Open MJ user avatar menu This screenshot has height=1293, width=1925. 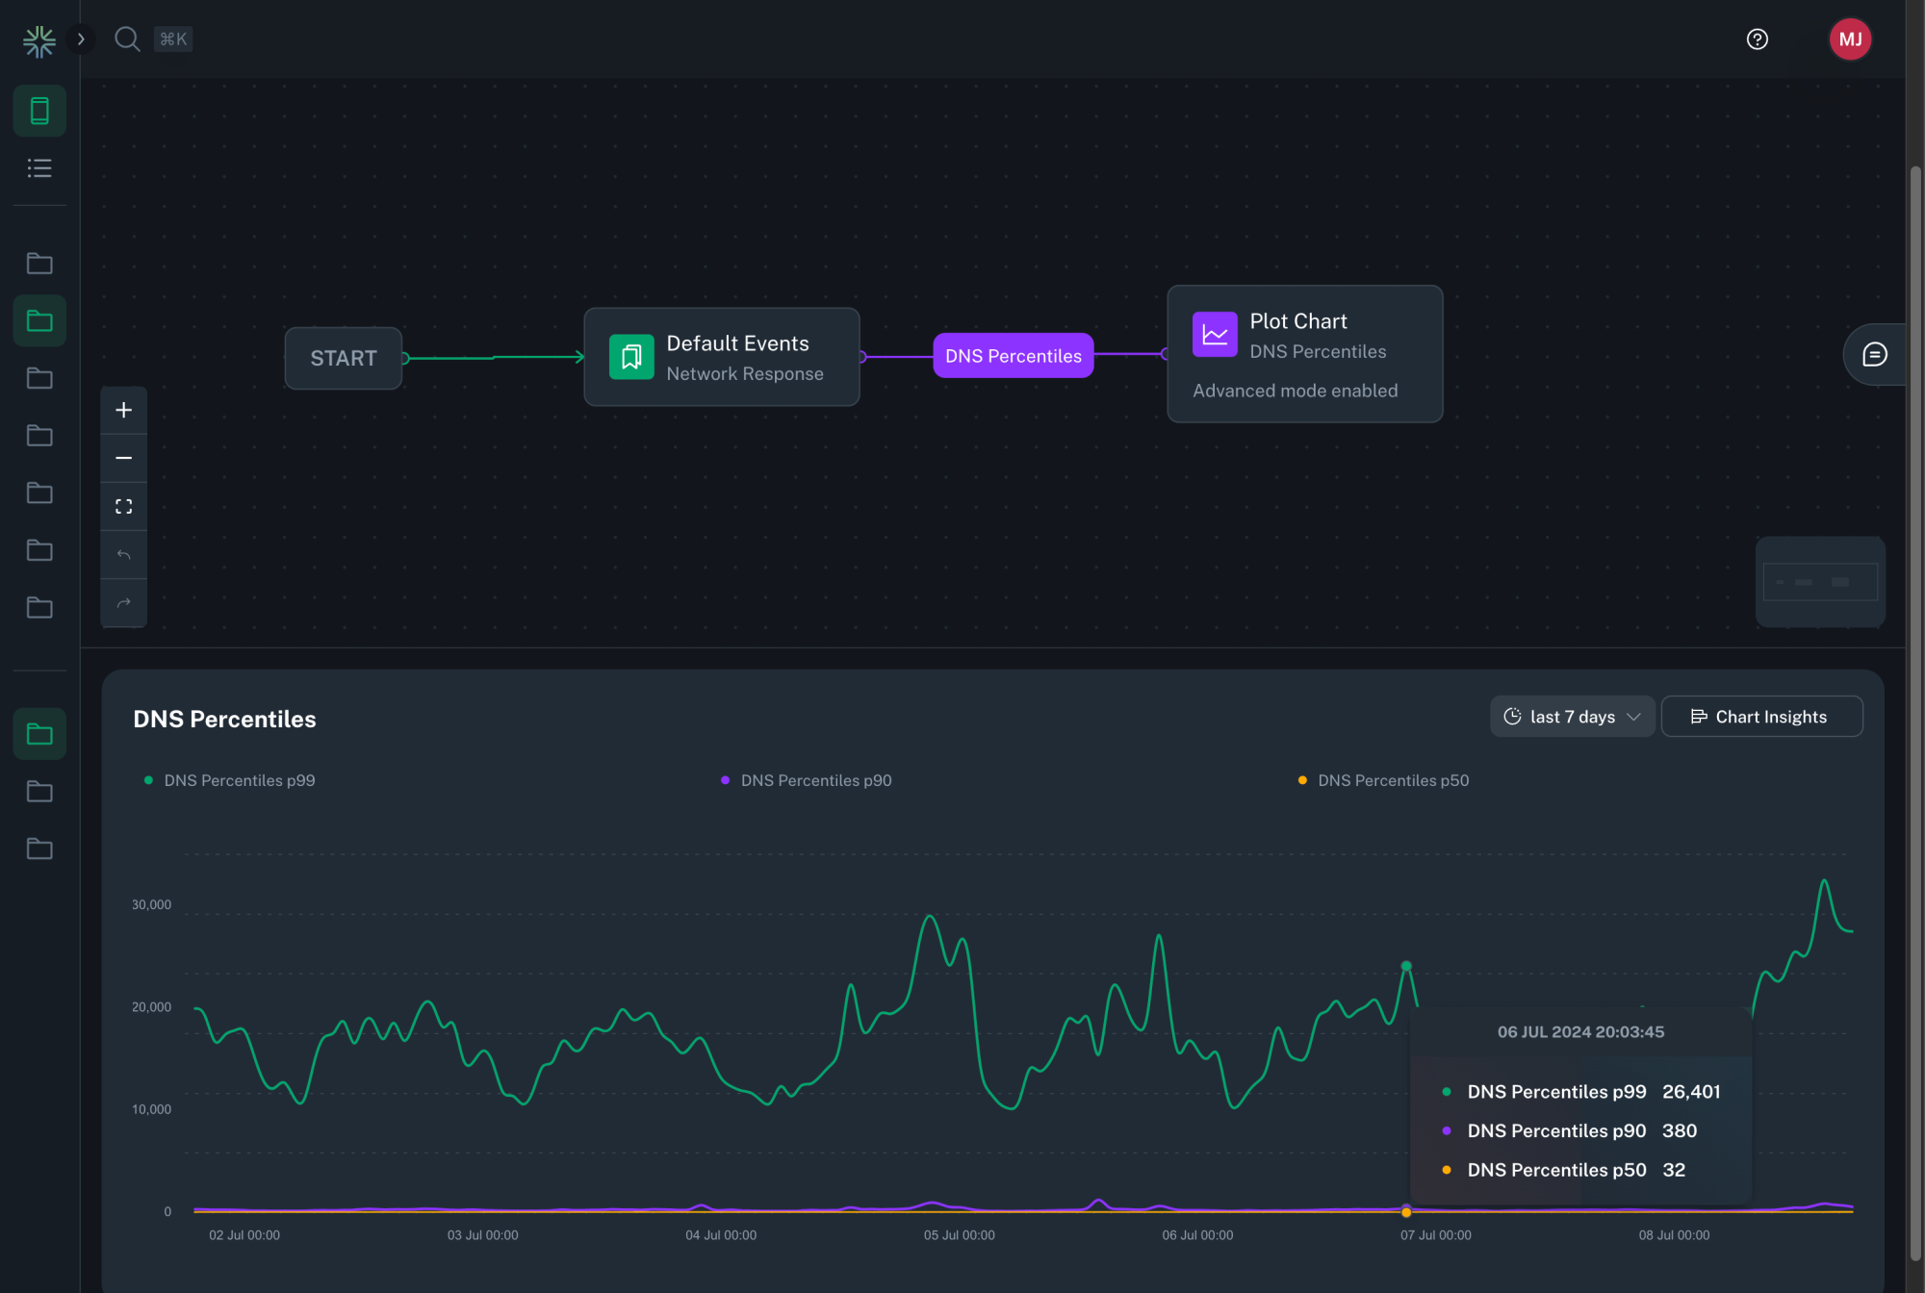pyautogui.click(x=1849, y=39)
